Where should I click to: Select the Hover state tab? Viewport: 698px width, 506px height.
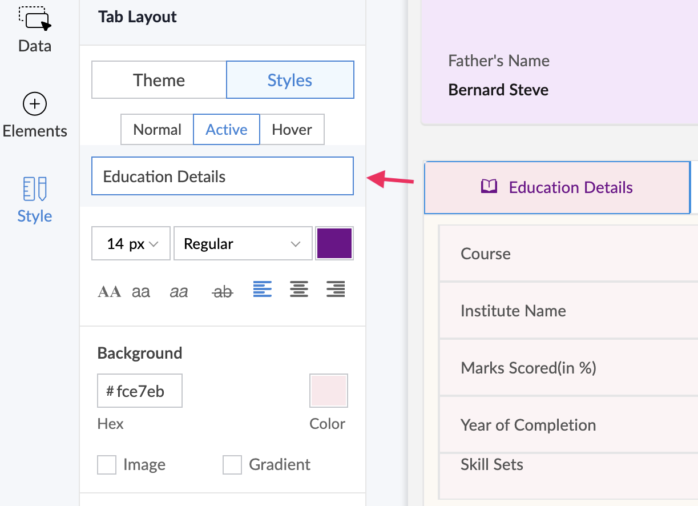click(x=292, y=130)
